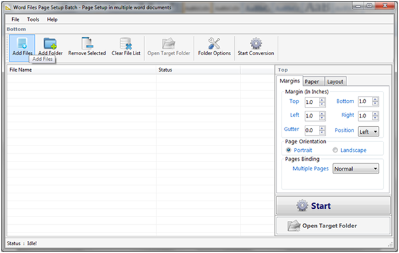Click the "Status : Idle!" status bar text
Screen dimensions: 399x253
click(22, 243)
